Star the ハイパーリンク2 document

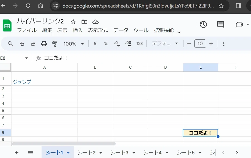pos(73,21)
